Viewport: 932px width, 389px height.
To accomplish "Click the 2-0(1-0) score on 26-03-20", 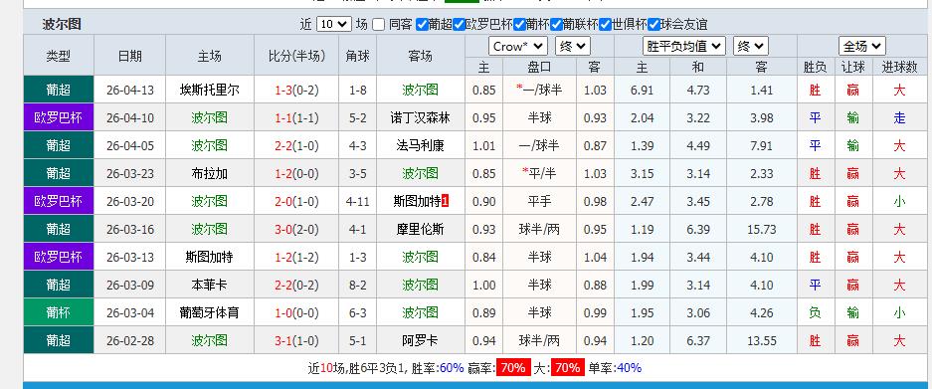I will click(296, 202).
